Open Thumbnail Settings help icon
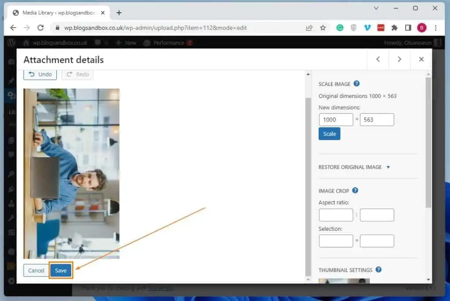Viewport: 450px width, 301px height. click(378, 270)
